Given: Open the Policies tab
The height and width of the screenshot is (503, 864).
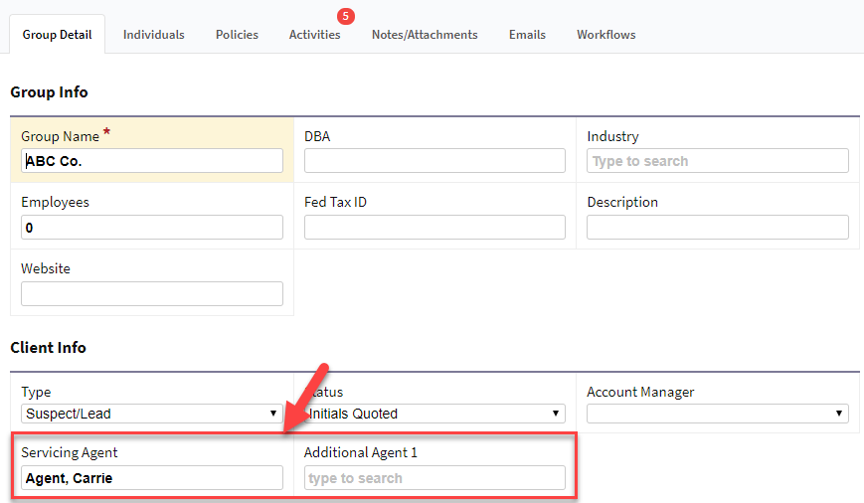Looking at the screenshot, I should coord(237,34).
